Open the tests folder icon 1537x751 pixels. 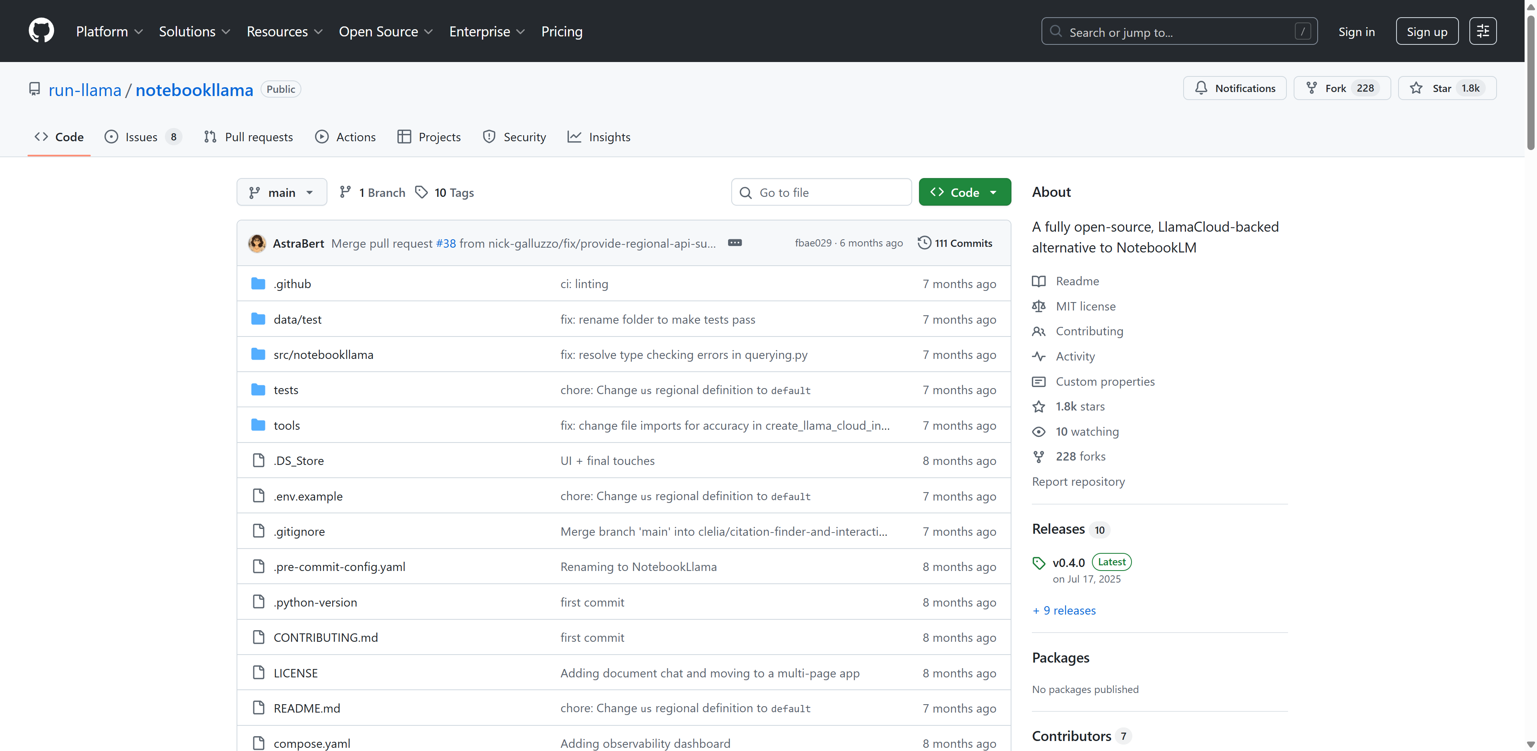[x=258, y=390]
